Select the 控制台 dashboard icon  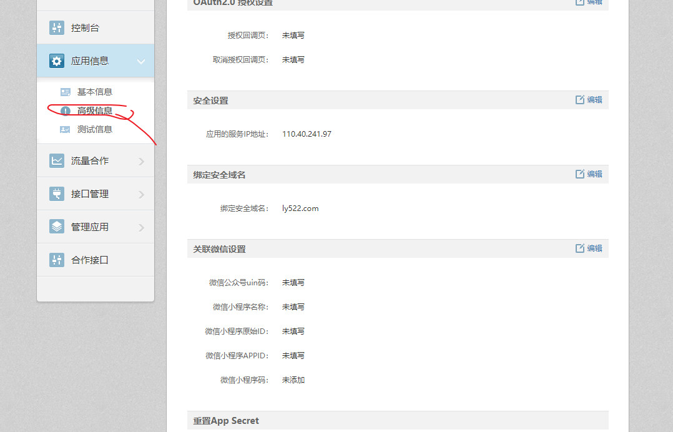(x=57, y=27)
